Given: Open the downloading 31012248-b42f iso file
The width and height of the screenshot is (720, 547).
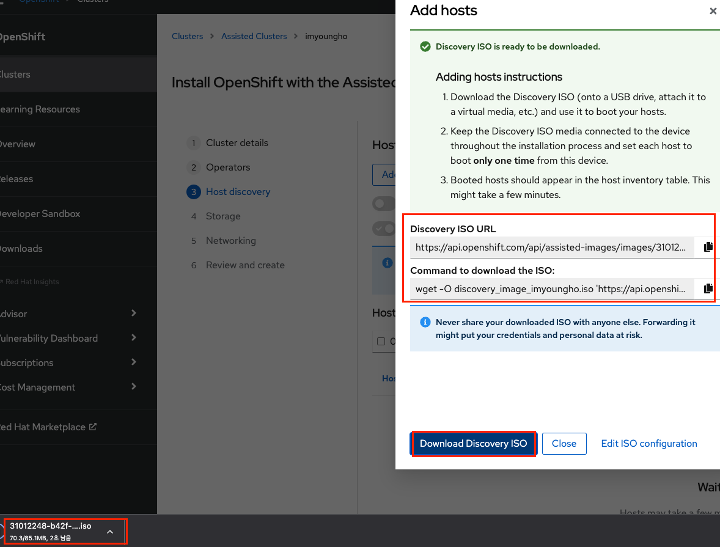Looking at the screenshot, I should (51, 531).
